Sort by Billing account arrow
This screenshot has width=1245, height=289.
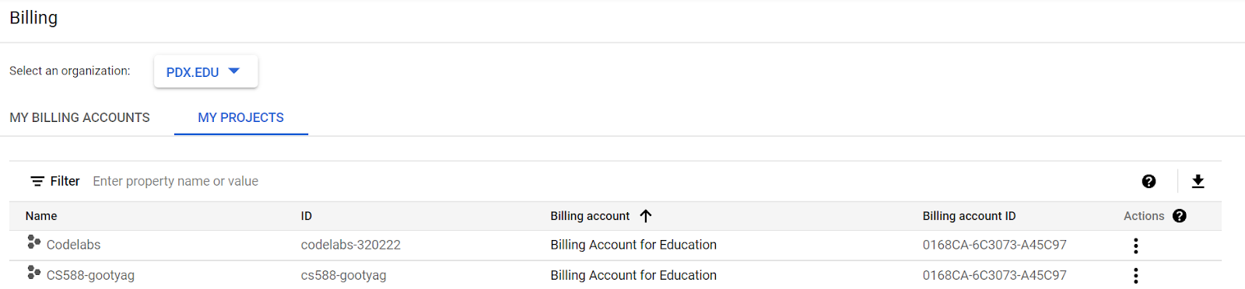click(645, 216)
